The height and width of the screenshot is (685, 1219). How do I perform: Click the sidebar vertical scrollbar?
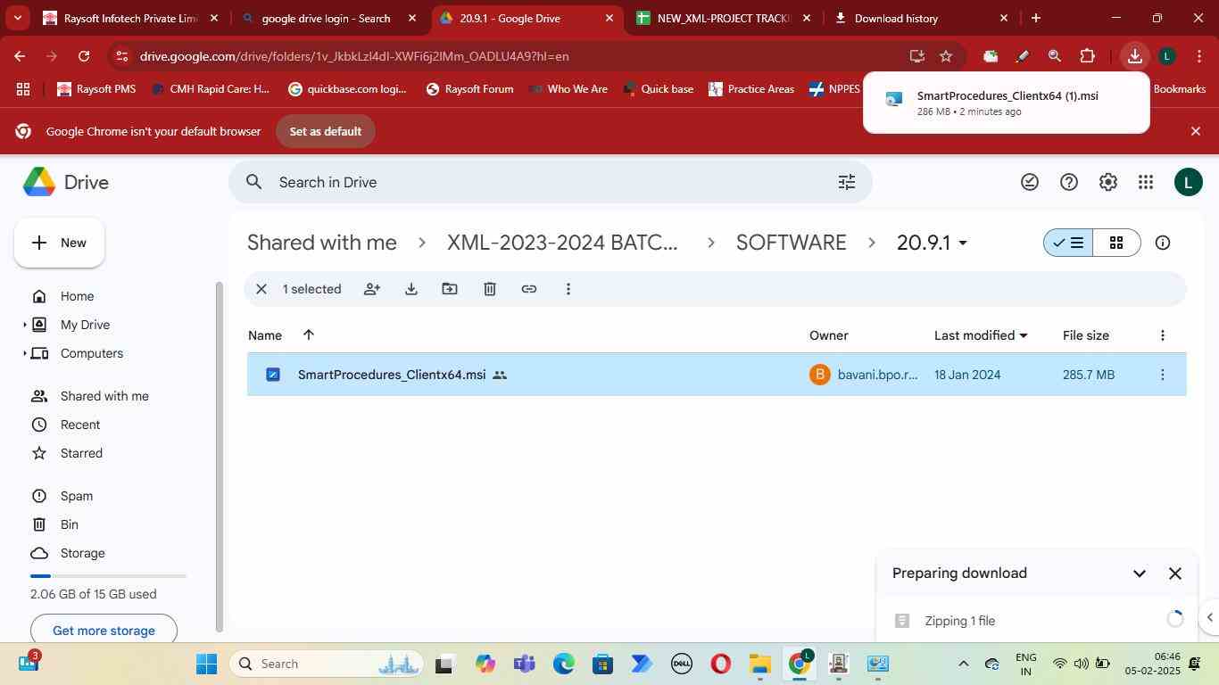click(x=220, y=455)
